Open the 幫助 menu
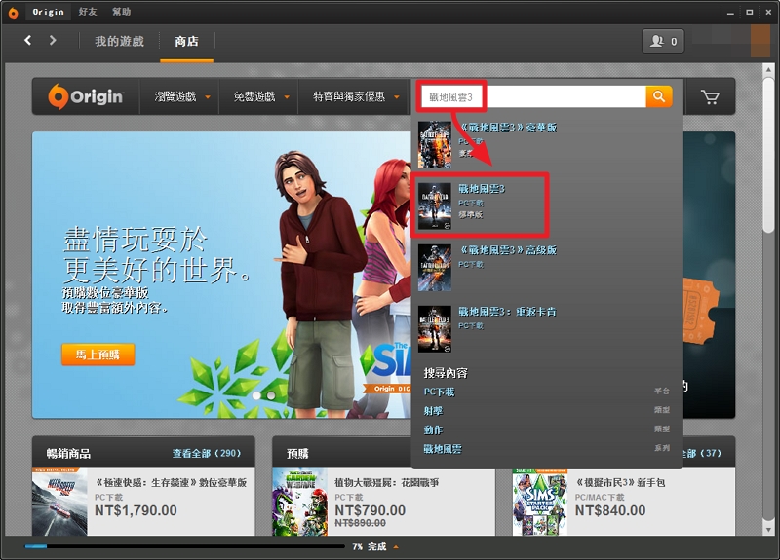Screen dimensions: 780x560 [121, 12]
